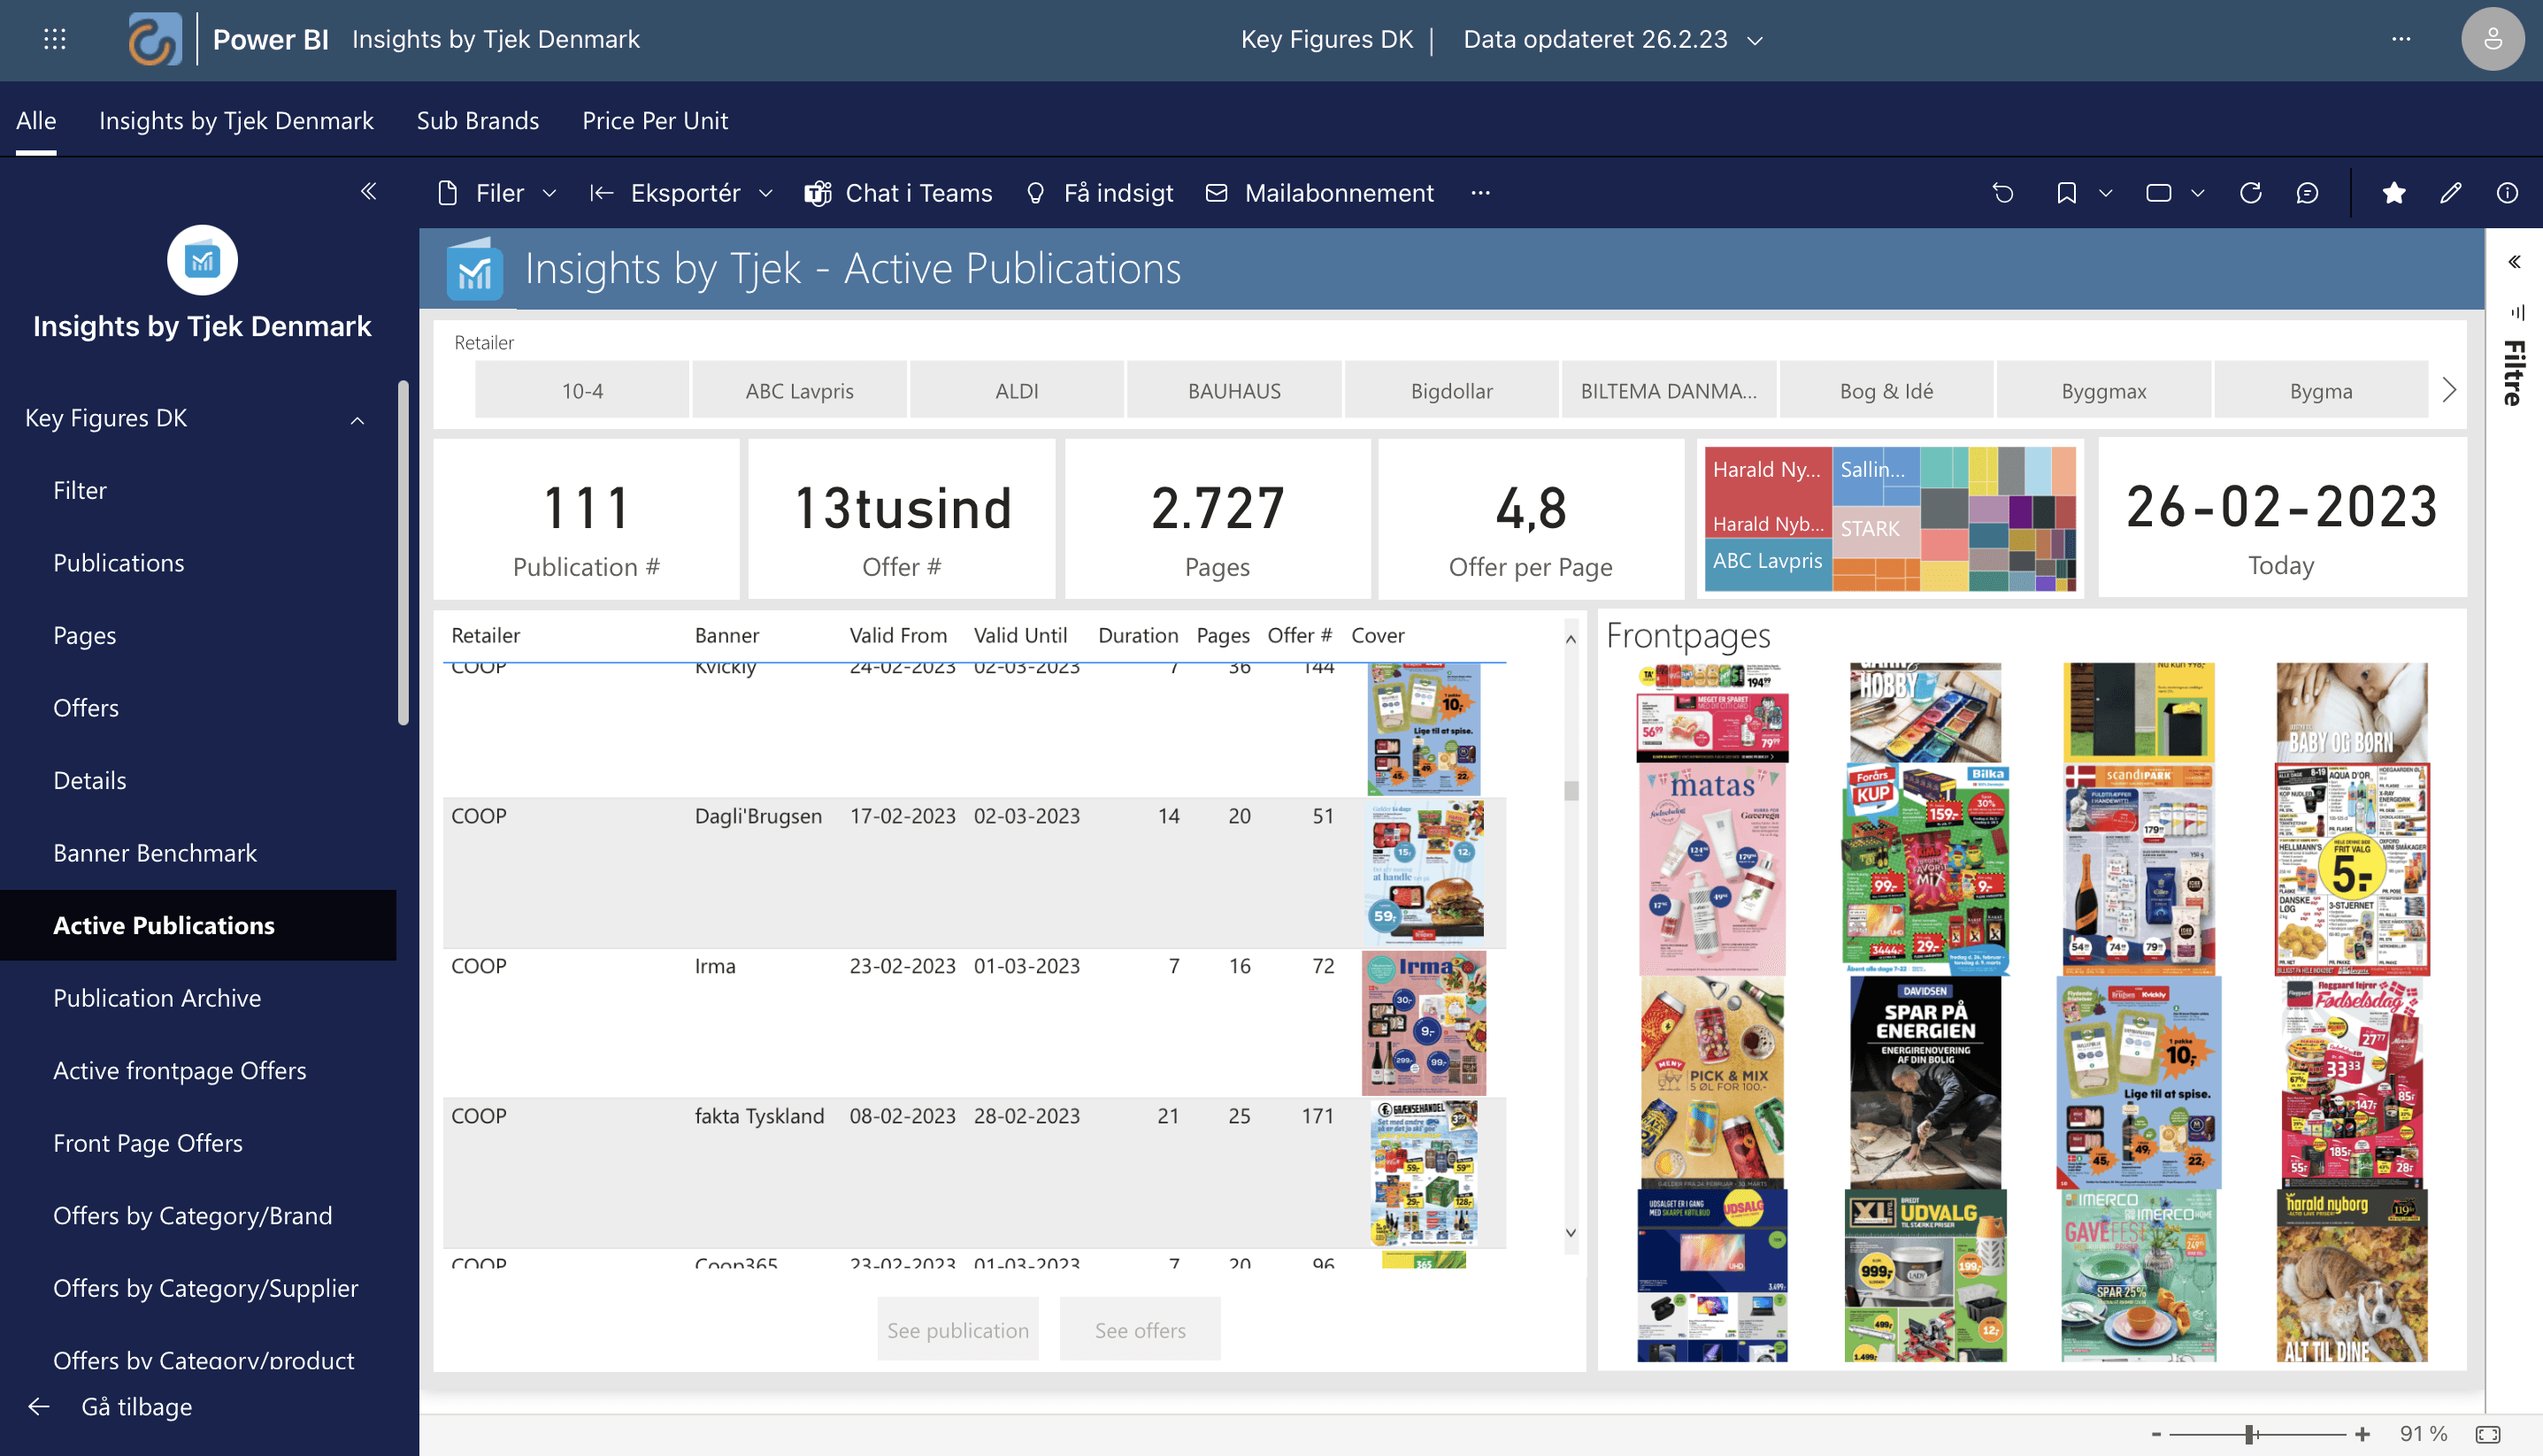Image resolution: width=2543 pixels, height=1456 pixels.
Task: Click the pencil edit icon
Action: (x=2450, y=193)
